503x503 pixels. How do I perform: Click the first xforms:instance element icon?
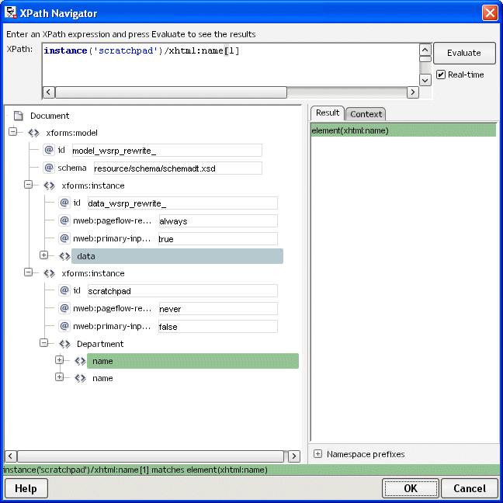[x=49, y=186]
